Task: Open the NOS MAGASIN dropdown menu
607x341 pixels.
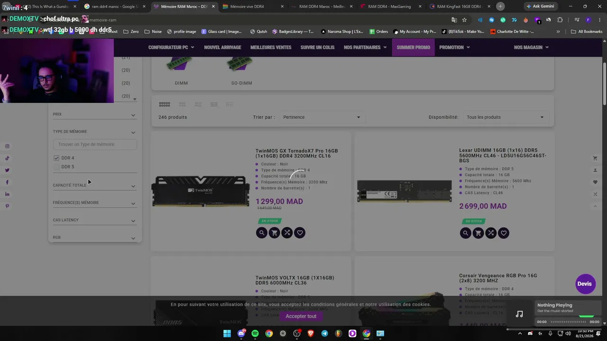Action: pos(531,47)
